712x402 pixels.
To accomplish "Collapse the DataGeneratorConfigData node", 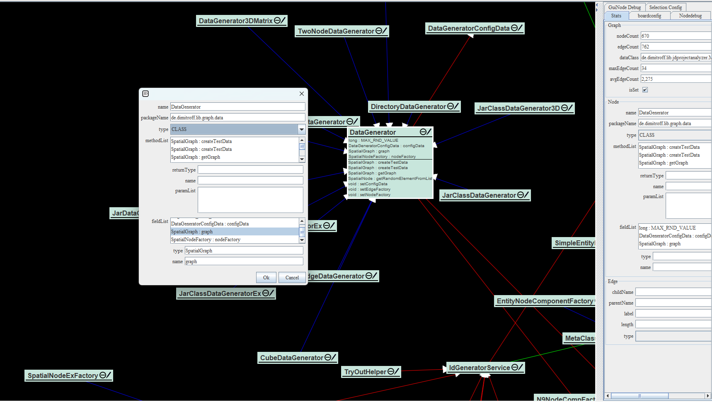I will (x=514, y=28).
